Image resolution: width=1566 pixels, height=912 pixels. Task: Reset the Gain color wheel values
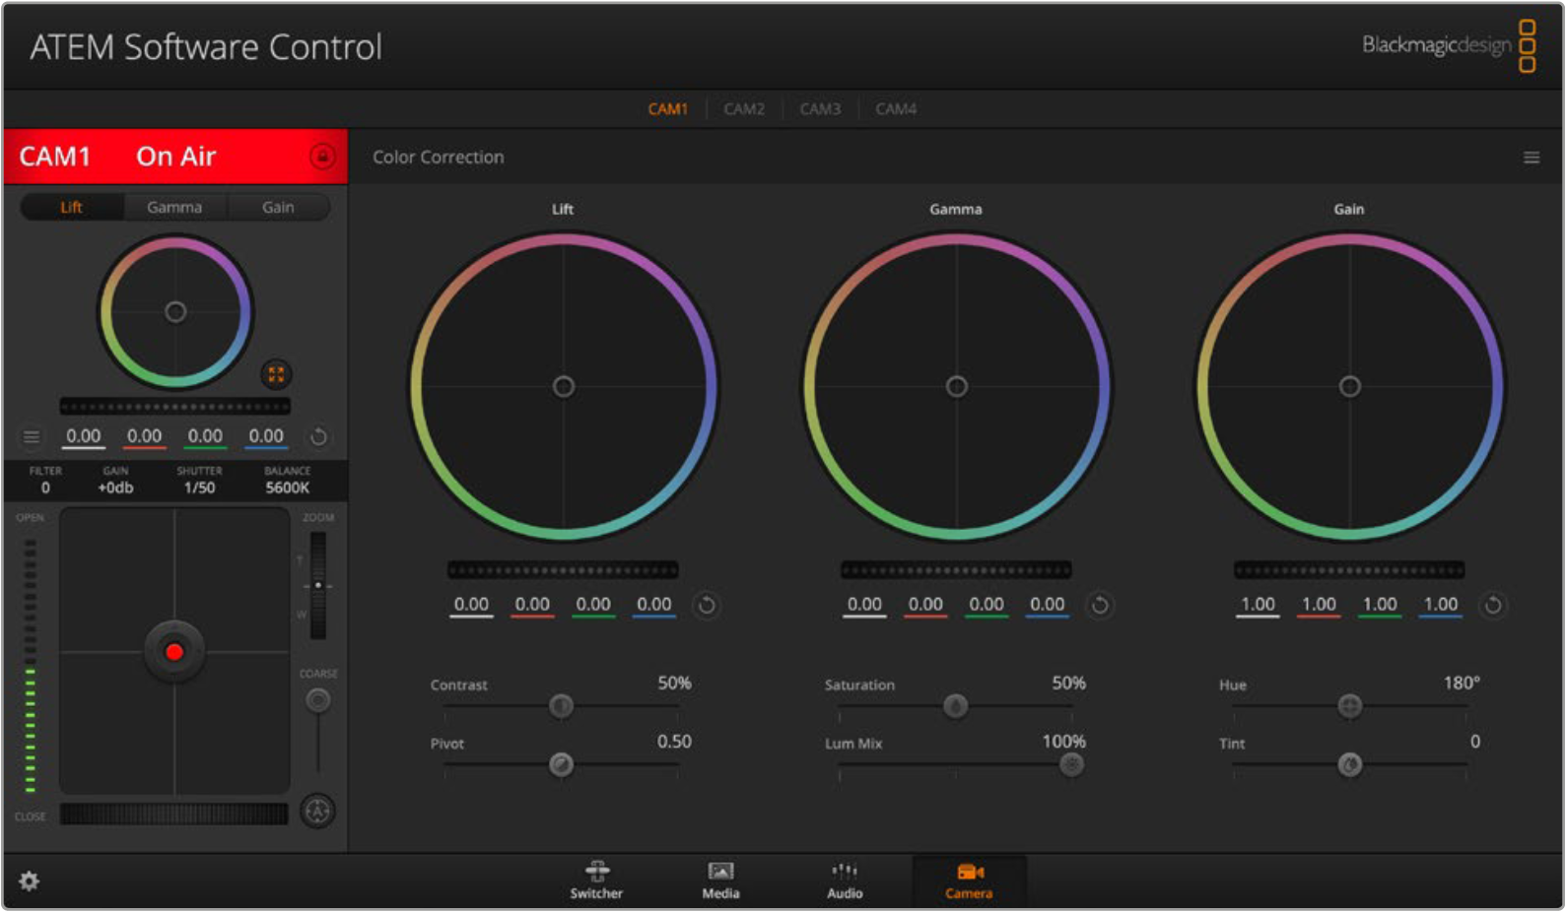coord(1493,605)
